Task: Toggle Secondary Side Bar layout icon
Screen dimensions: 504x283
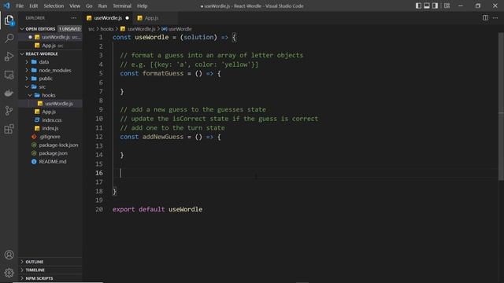Action: [x=435, y=6]
